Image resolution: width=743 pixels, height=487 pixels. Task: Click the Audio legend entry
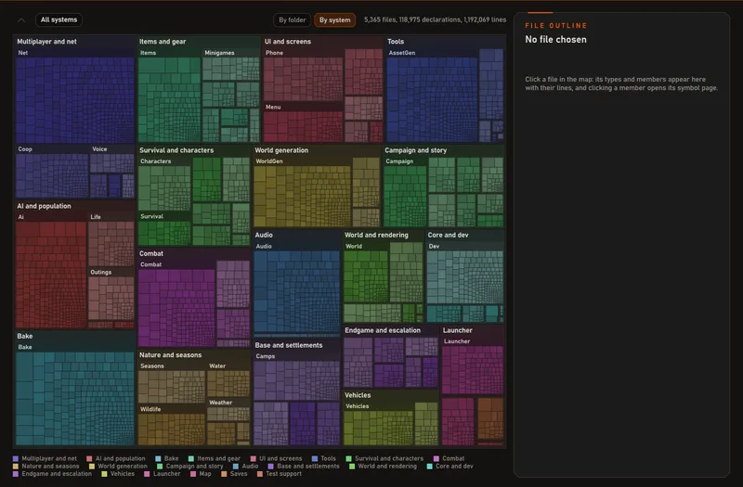245,467
